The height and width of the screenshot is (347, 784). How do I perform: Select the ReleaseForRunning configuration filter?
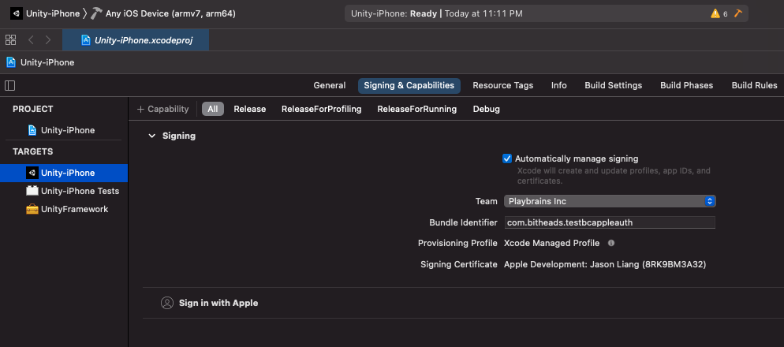(417, 109)
